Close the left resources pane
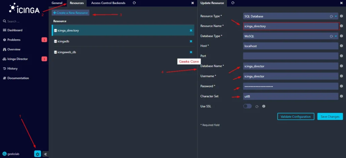 (x=192, y=3)
